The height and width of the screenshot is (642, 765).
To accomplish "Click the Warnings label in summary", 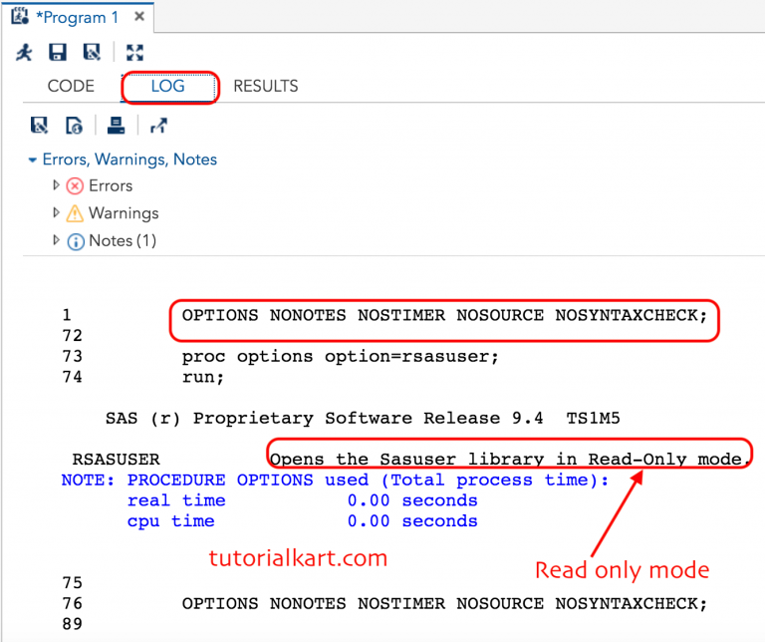I will click(123, 213).
